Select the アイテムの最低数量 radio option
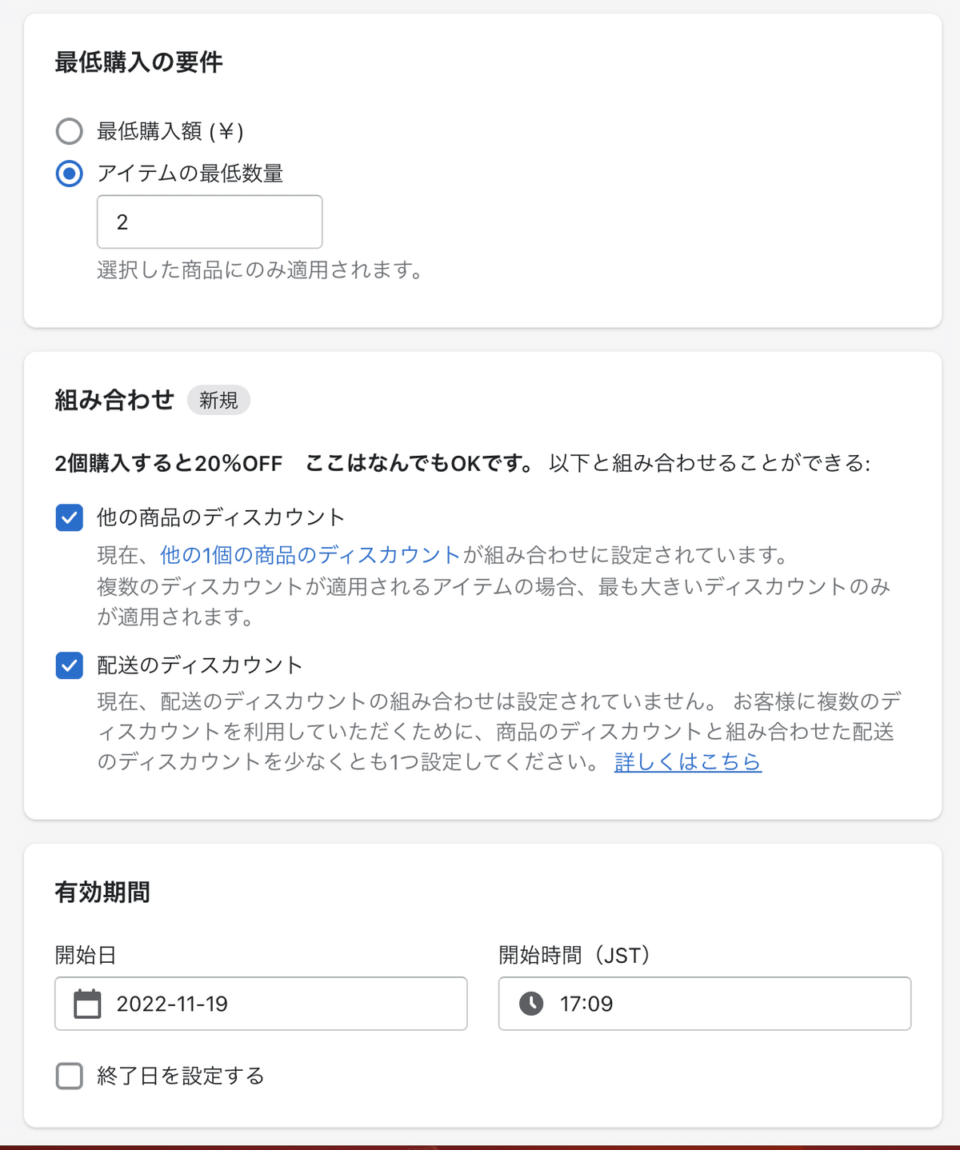This screenshot has height=1150, width=960. pos(70,174)
